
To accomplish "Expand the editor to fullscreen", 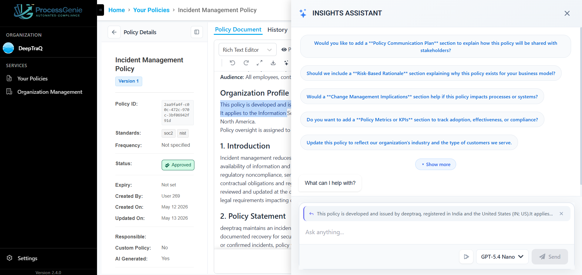I will click(x=260, y=63).
